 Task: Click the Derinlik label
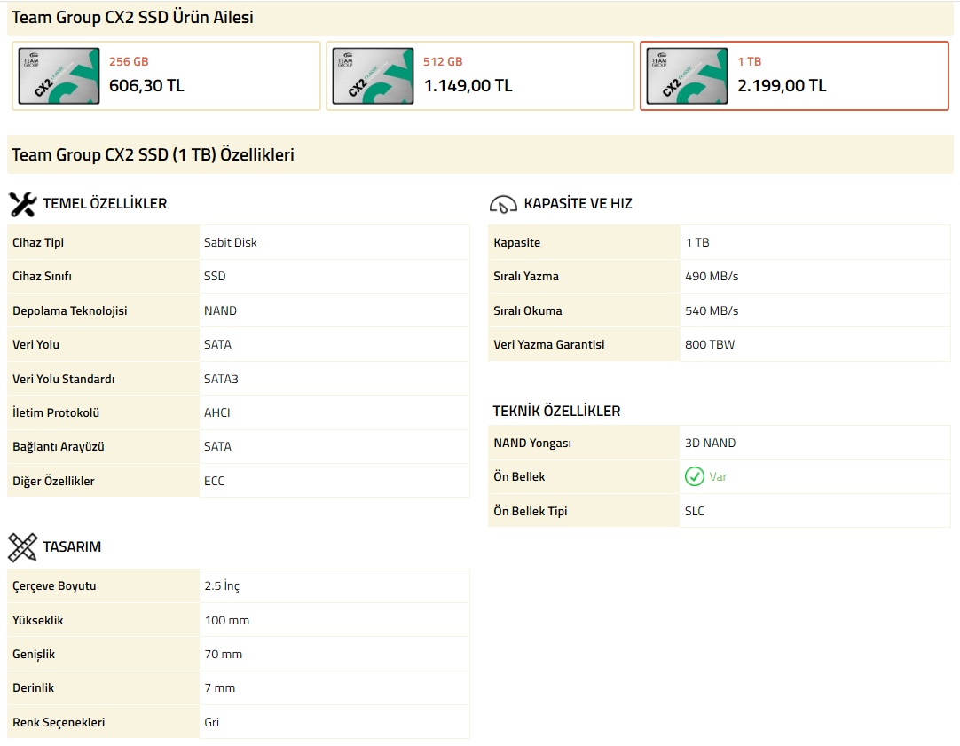(x=33, y=687)
